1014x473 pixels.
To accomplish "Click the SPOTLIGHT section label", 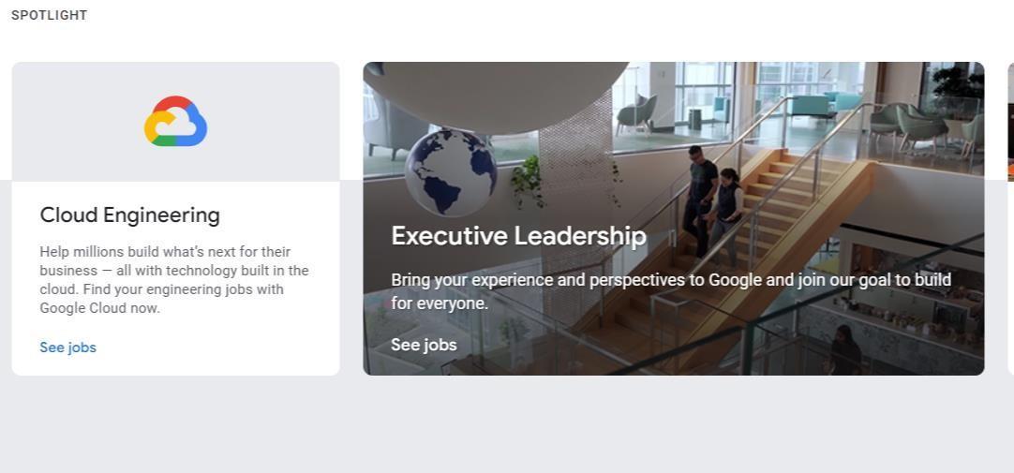I will pos(50,15).
